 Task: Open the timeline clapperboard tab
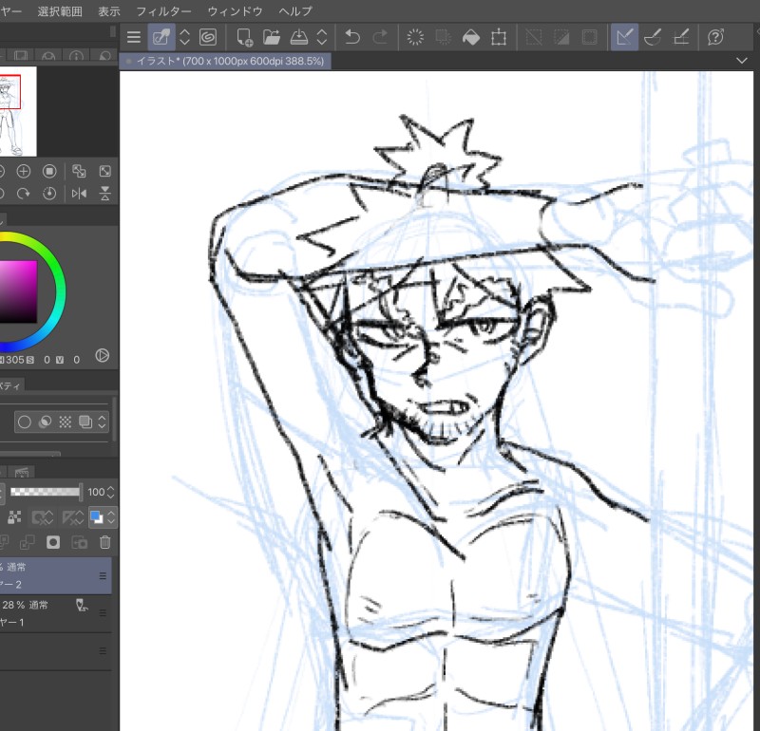pyautogui.click(x=22, y=472)
